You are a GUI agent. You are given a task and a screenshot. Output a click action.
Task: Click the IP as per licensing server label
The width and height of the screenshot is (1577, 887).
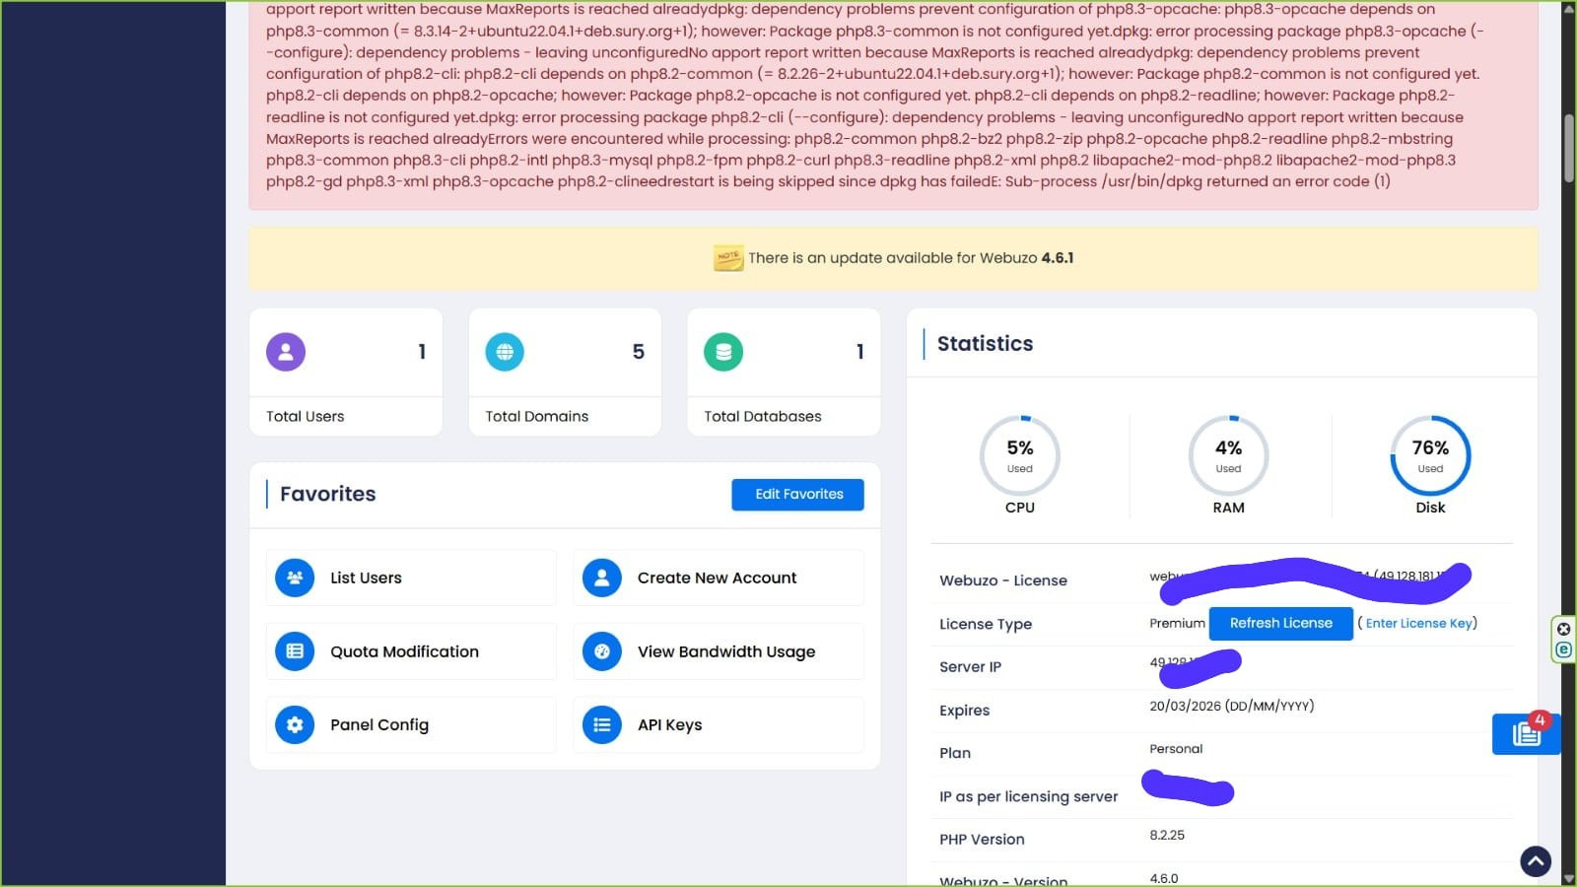(x=1028, y=796)
